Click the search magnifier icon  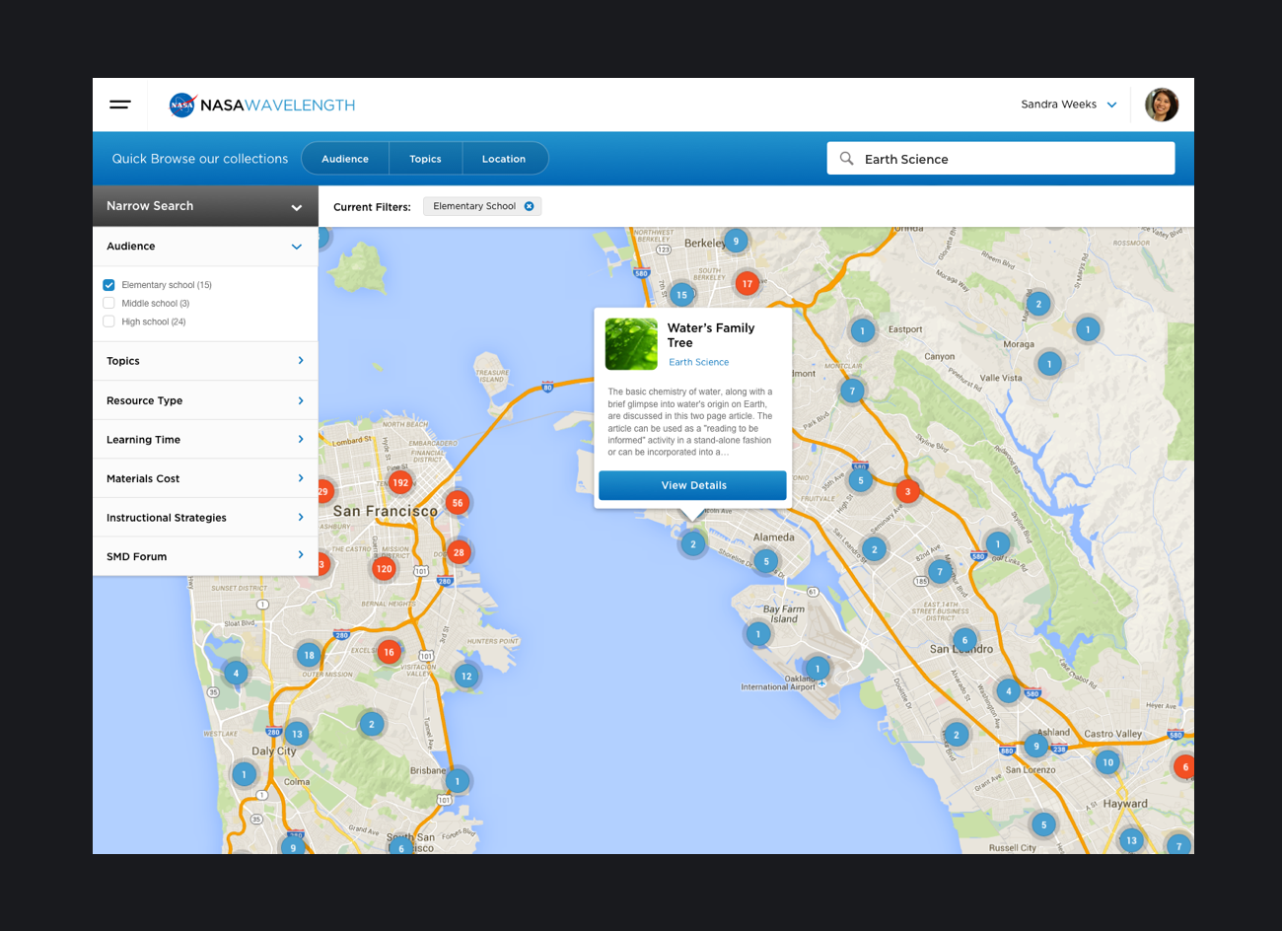[x=846, y=158]
